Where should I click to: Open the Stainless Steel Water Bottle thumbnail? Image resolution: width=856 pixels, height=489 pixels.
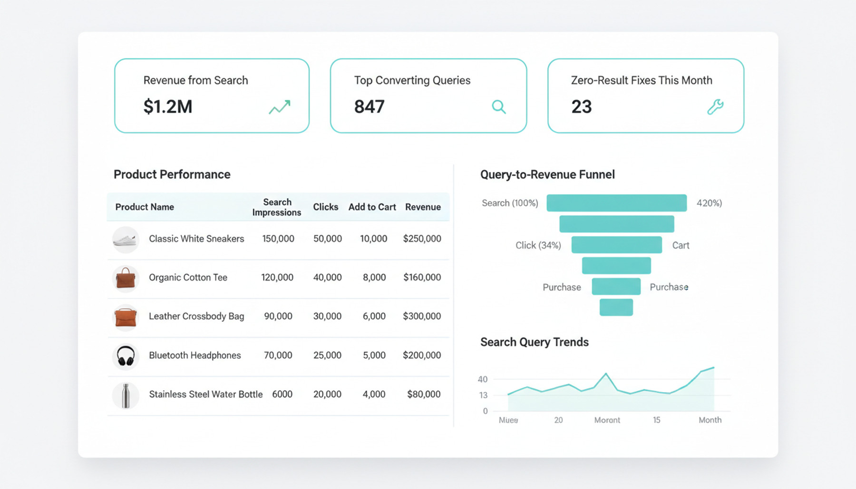click(126, 395)
